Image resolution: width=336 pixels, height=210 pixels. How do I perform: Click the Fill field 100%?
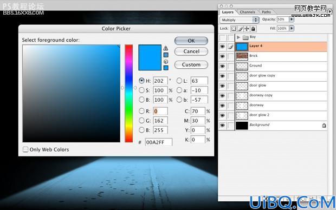283,28
